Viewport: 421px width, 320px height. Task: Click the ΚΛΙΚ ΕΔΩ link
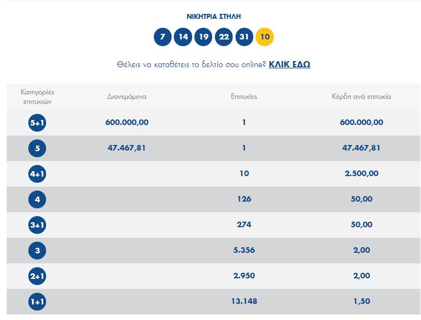click(289, 64)
